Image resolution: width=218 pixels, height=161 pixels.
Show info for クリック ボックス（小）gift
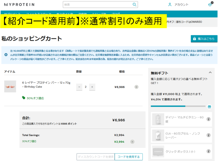pos(208,151)
